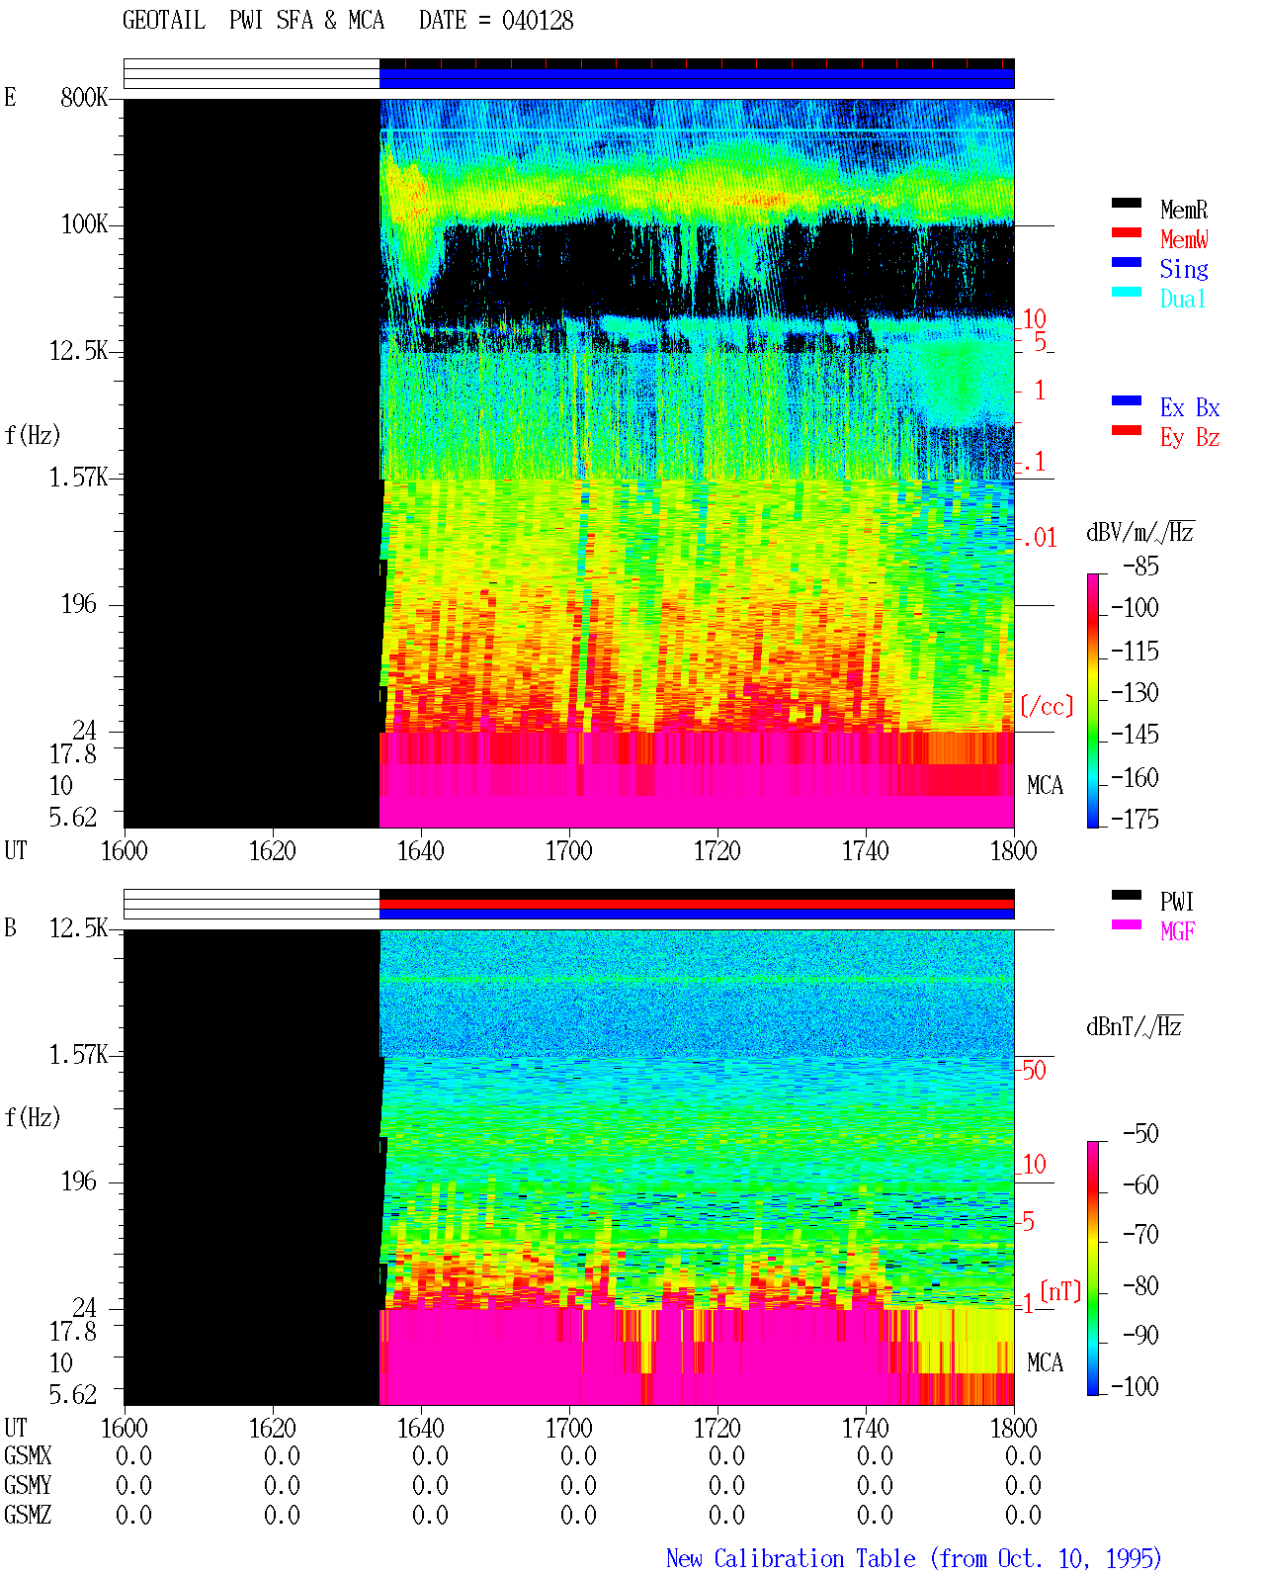Viewport: 1265px width, 1575px height.
Task: Click the 'DATE = 040128' text
Action: (x=496, y=21)
